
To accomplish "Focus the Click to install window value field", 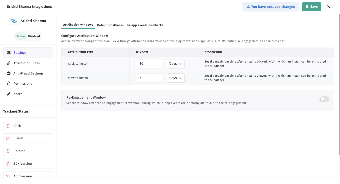I will [150, 64].
